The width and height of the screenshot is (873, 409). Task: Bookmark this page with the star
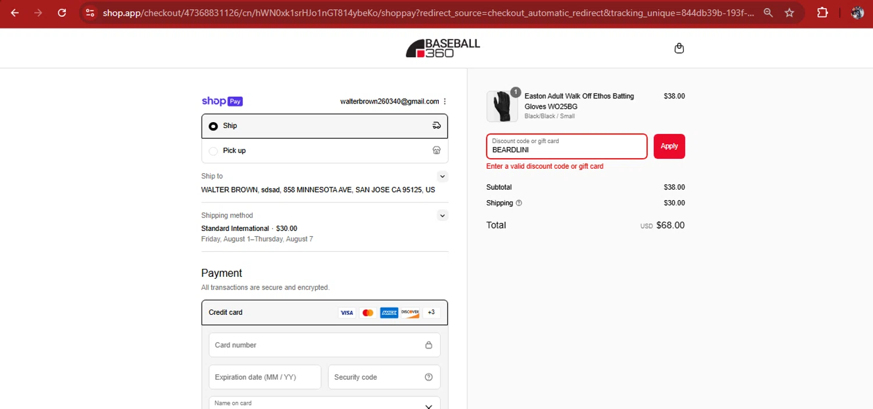click(x=789, y=13)
